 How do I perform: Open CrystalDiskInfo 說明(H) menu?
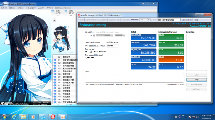pos(49,8)
